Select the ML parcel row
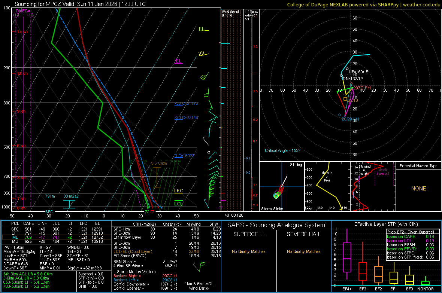 57,237
